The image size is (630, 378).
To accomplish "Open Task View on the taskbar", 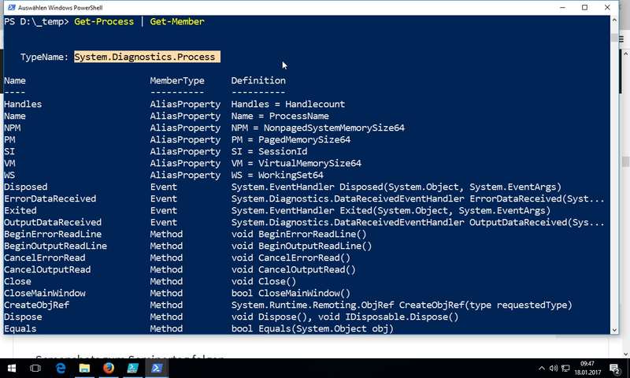I will click(35, 368).
